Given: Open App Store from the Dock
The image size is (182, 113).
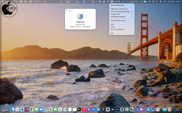Looking at the screenshot, I should (x=94, y=109).
